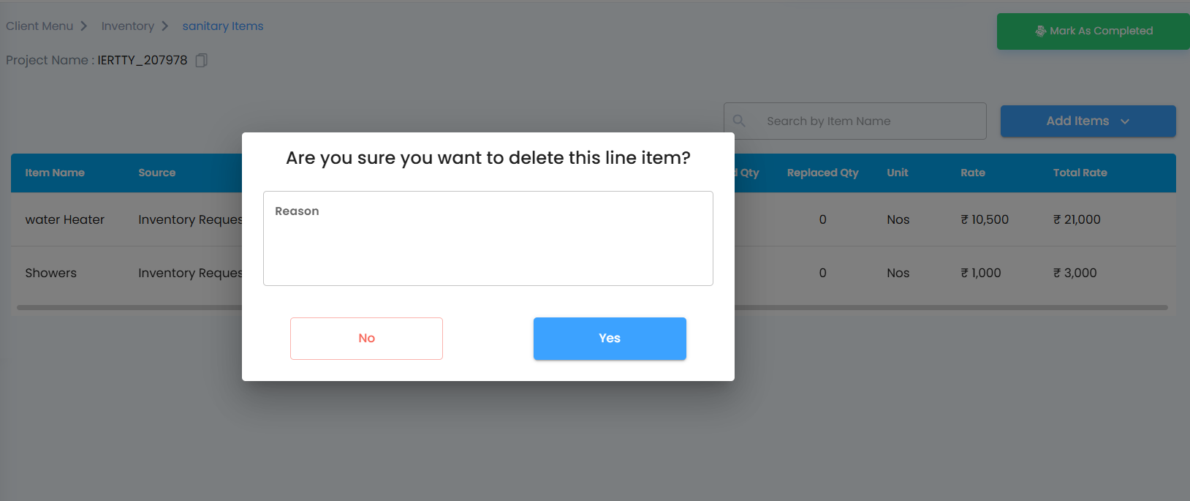This screenshot has width=1190, height=501.
Task: Confirm deletion with Yes button
Action: point(610,338)
